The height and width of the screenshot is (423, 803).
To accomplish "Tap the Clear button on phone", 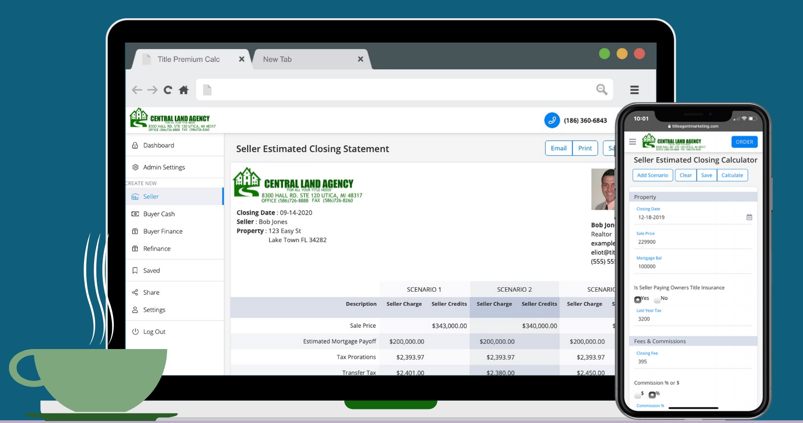I will (686, 175).
